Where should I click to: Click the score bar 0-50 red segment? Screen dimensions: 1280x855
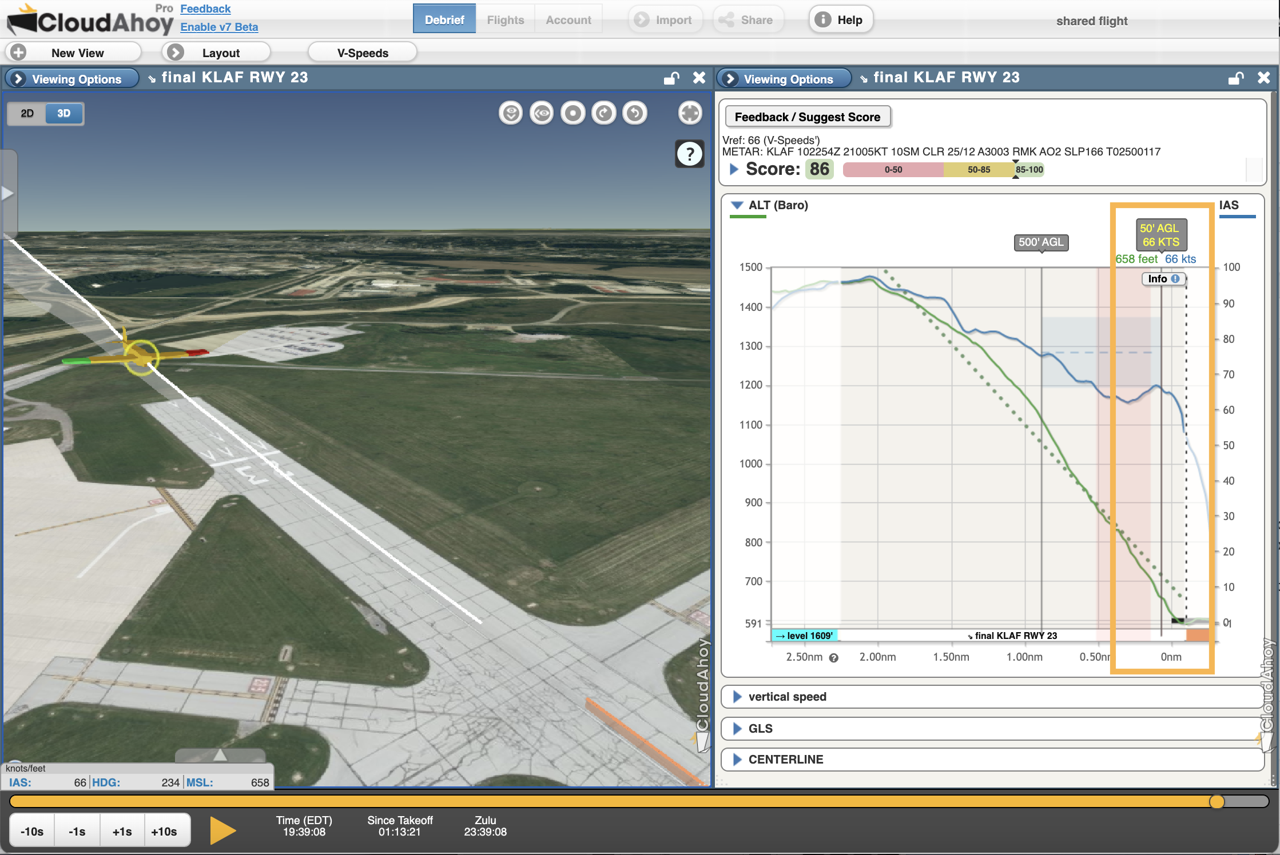[x=893, y=170]
